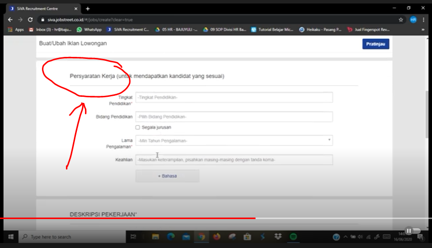Launch Spotify from the taskbar
432x248 pixels.
tap(294, 237)
